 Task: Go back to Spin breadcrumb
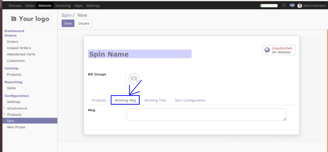point(67,15)
